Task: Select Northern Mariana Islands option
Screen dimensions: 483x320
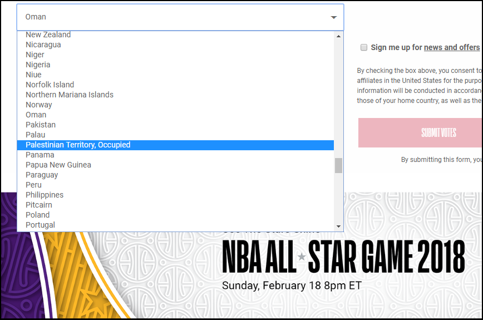Action: click(x=175, y=95)
